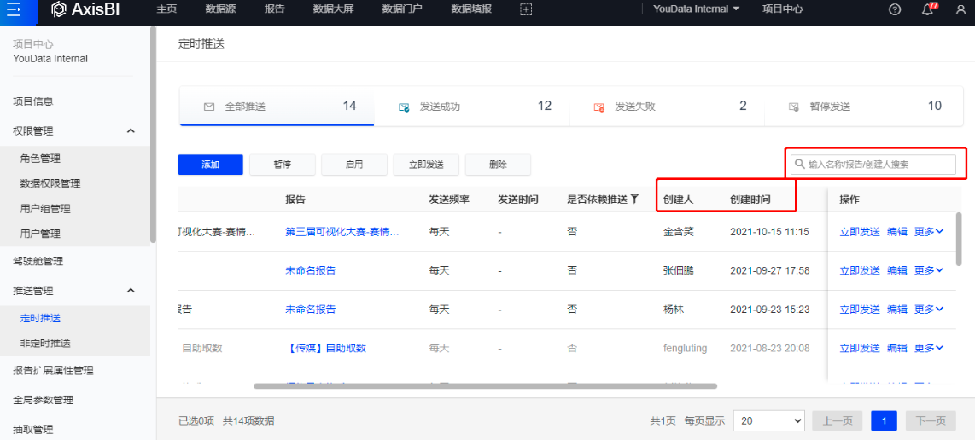This screenshot has width=975, height=440.
Task: Click the blue 添加 button
Action: pyautogui.click(x=210, y=165)
